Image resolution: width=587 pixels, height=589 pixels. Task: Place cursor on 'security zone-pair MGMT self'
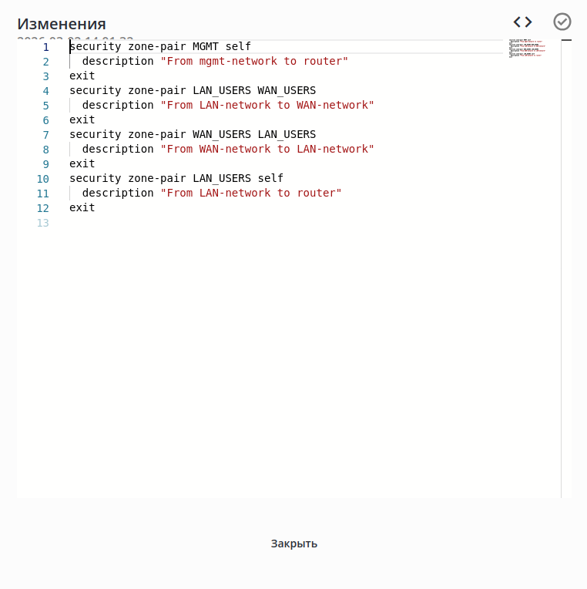pos(160,46)
